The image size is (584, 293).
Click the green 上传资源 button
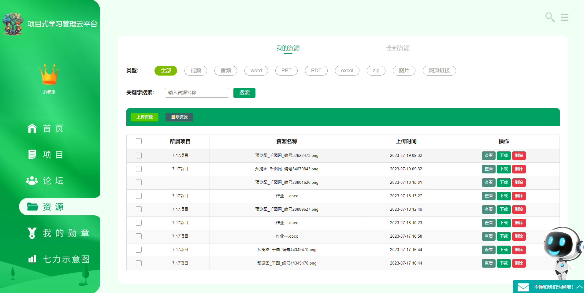pos(144,117)
